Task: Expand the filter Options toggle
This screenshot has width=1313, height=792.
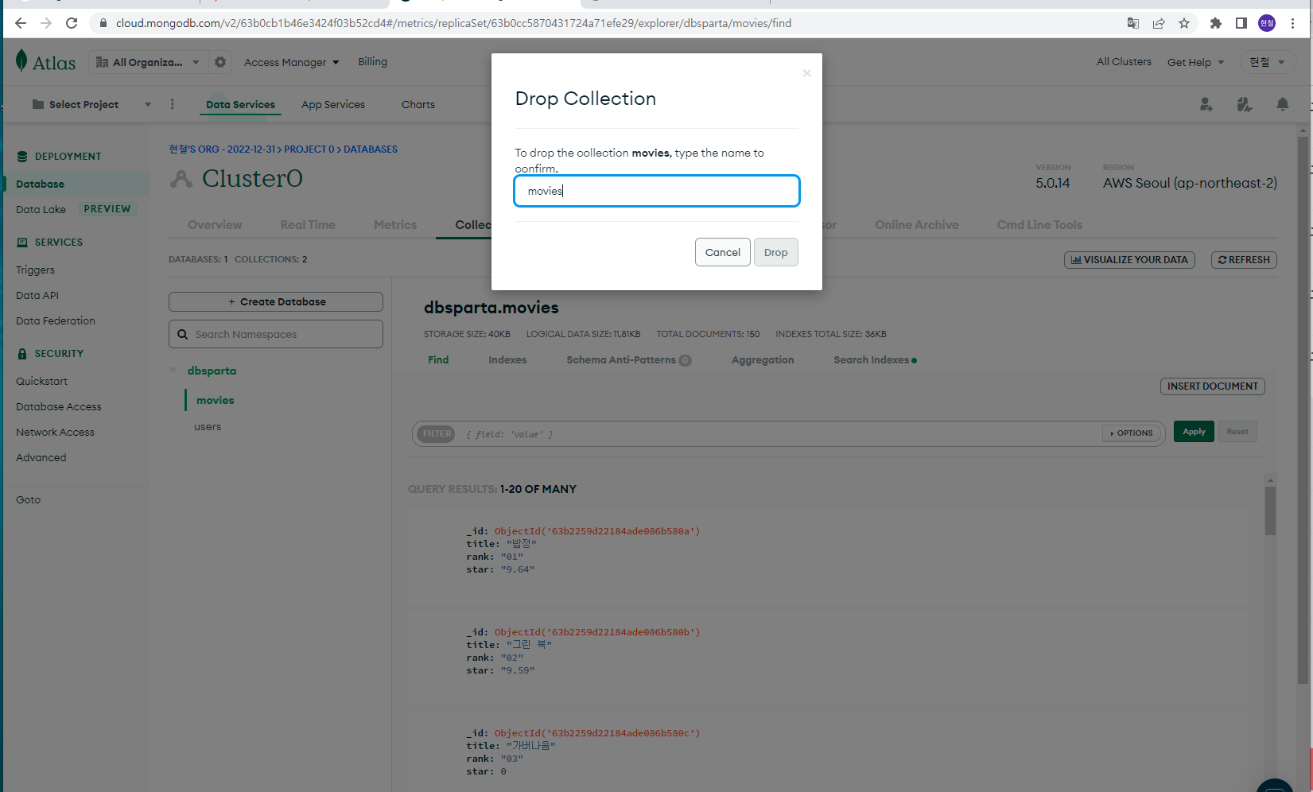Action: (x=1132, y=433)
